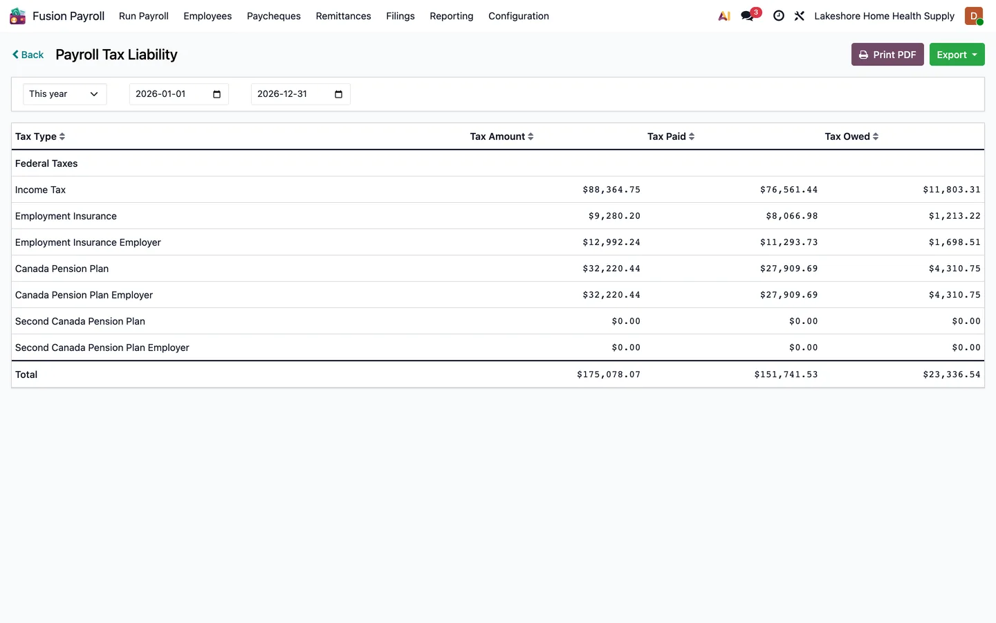
Task: Click total tax amount $175,078.07
Action: (609, 374)
